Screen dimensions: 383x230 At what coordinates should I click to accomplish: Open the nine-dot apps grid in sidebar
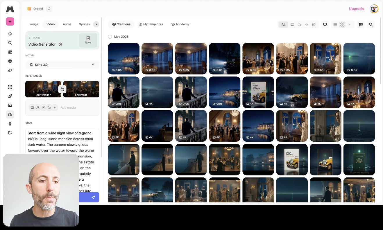pos(10,87)
